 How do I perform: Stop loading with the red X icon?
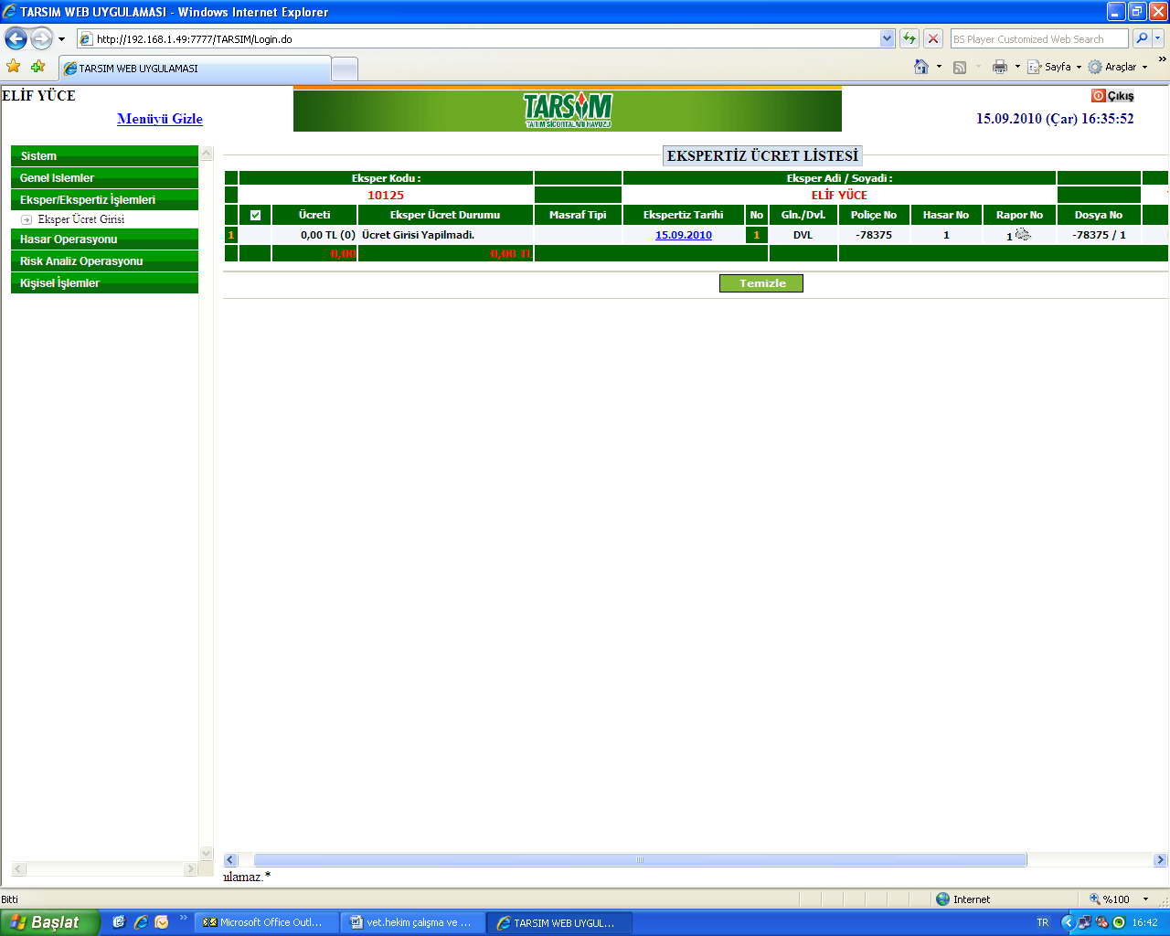933,38
